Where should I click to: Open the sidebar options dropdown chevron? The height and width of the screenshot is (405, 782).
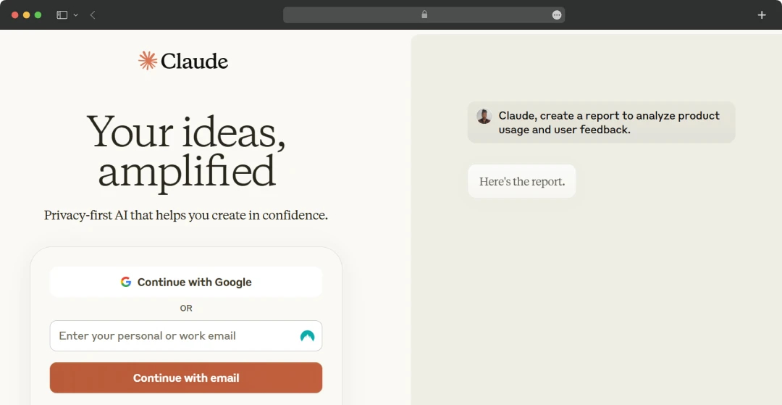point(76,15)
